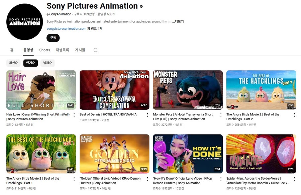Click view count 조회수 1652만회 text
301x195 pixels.
pyautogui.click(x=163, y=188)
